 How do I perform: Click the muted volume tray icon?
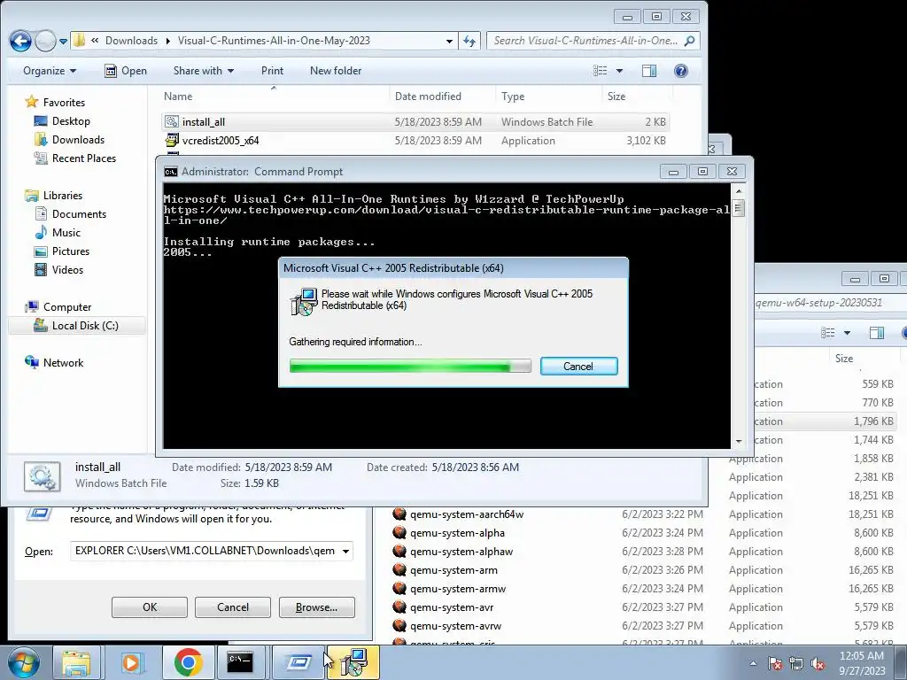click(818, 663)
